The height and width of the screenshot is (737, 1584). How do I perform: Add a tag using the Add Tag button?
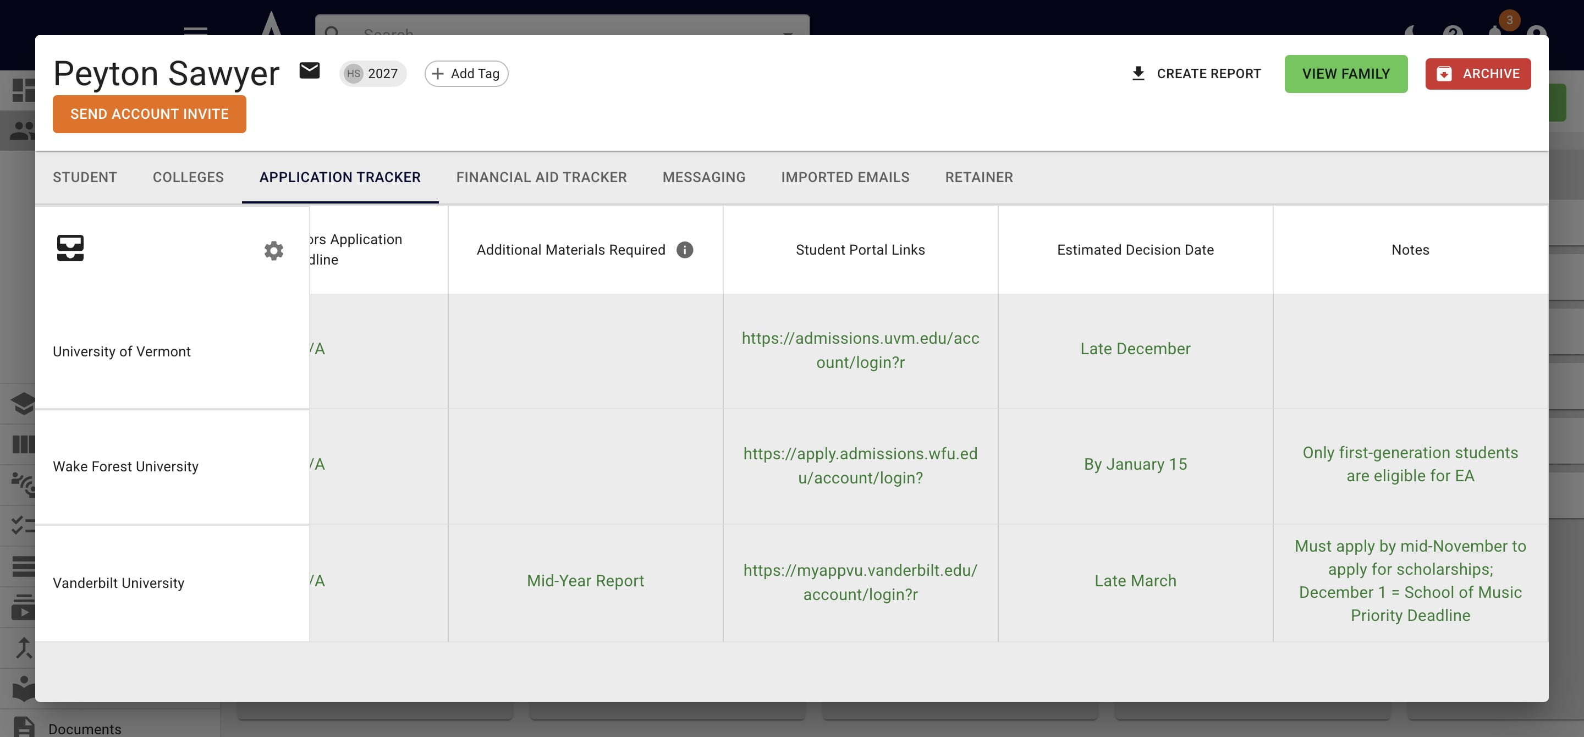point(466,74)
